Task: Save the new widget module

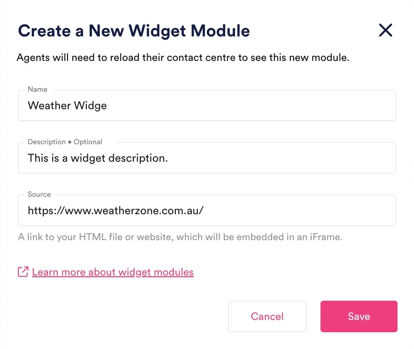Action: pyautogui.click(x=359, y=316)
